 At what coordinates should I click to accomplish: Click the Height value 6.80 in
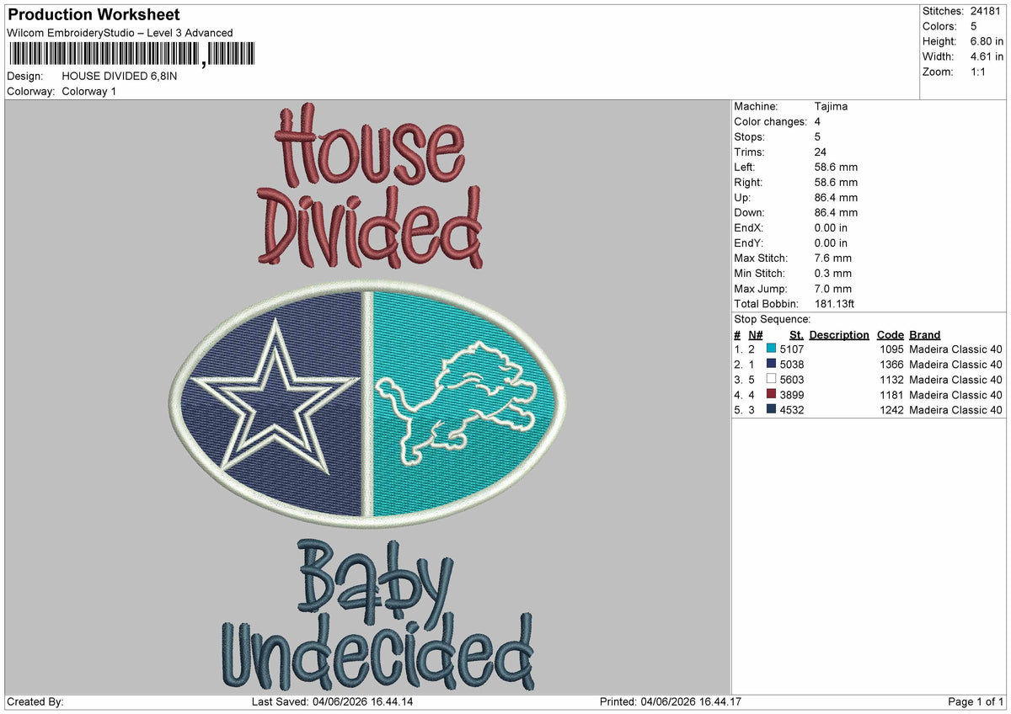click(987, 42)
